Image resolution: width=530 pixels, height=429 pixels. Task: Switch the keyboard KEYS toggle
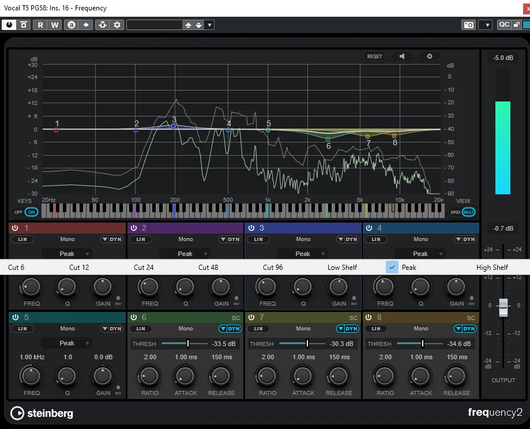click(25, 212)
